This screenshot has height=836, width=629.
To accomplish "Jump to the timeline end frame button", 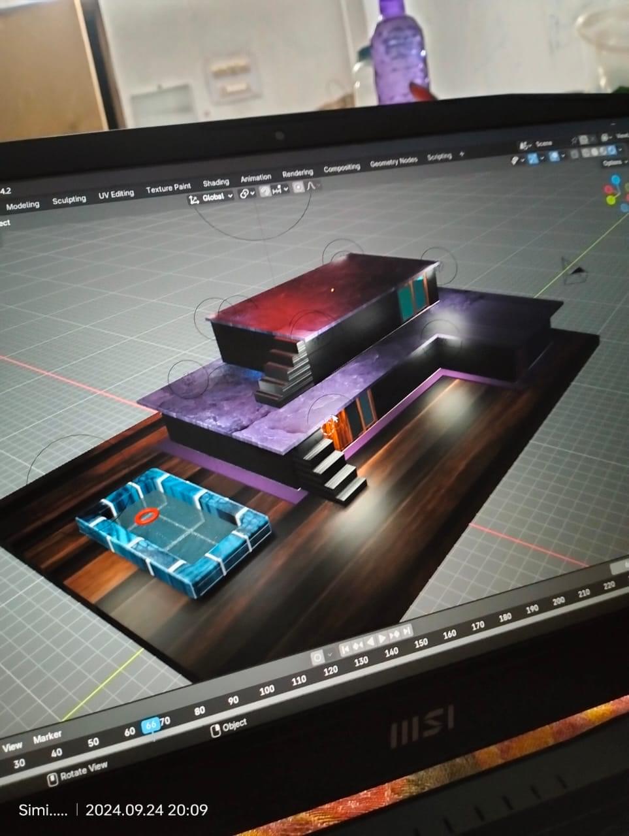I will 407,630.
